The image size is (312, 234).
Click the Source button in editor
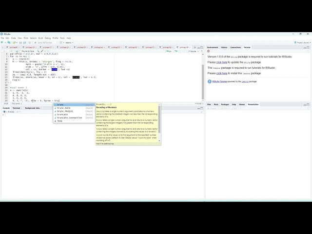(x=192, y=51)
